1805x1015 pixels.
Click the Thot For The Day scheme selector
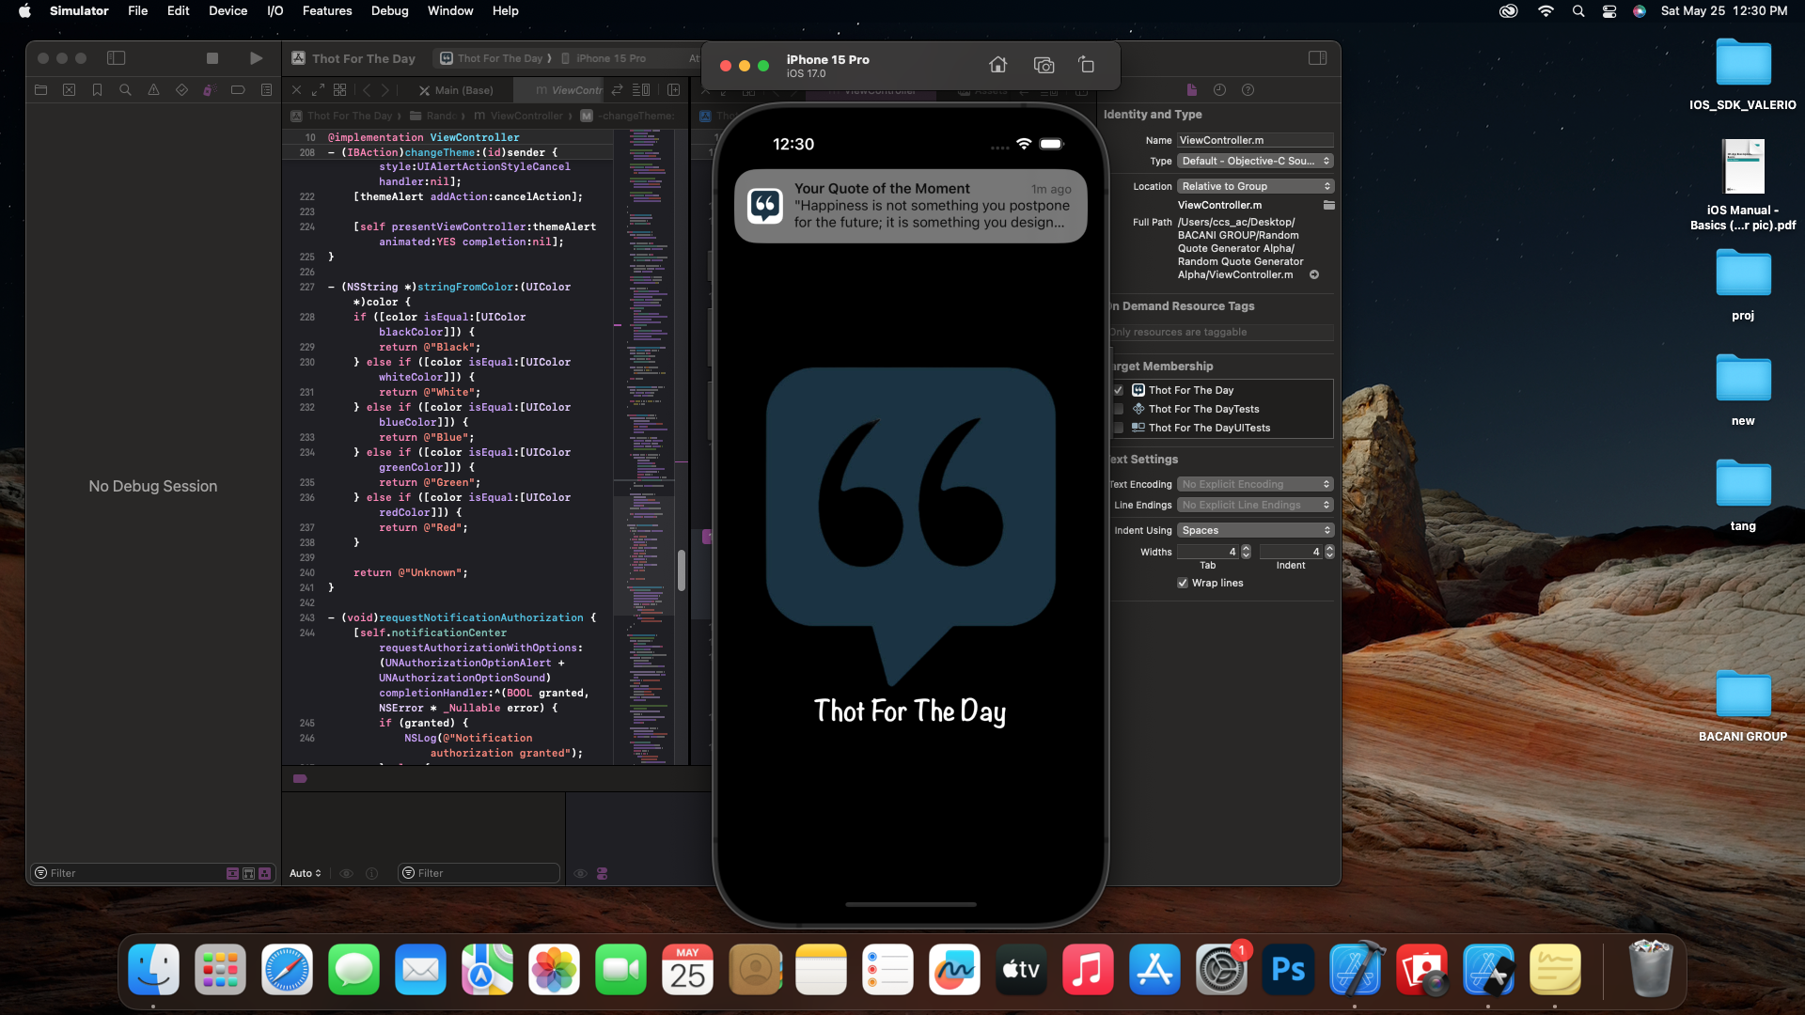click(x=498, y=58)
